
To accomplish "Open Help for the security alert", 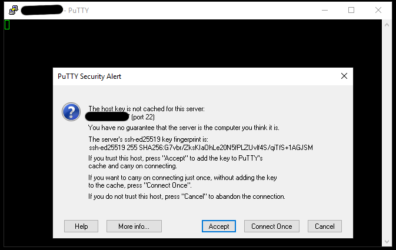I will [81, 226].
